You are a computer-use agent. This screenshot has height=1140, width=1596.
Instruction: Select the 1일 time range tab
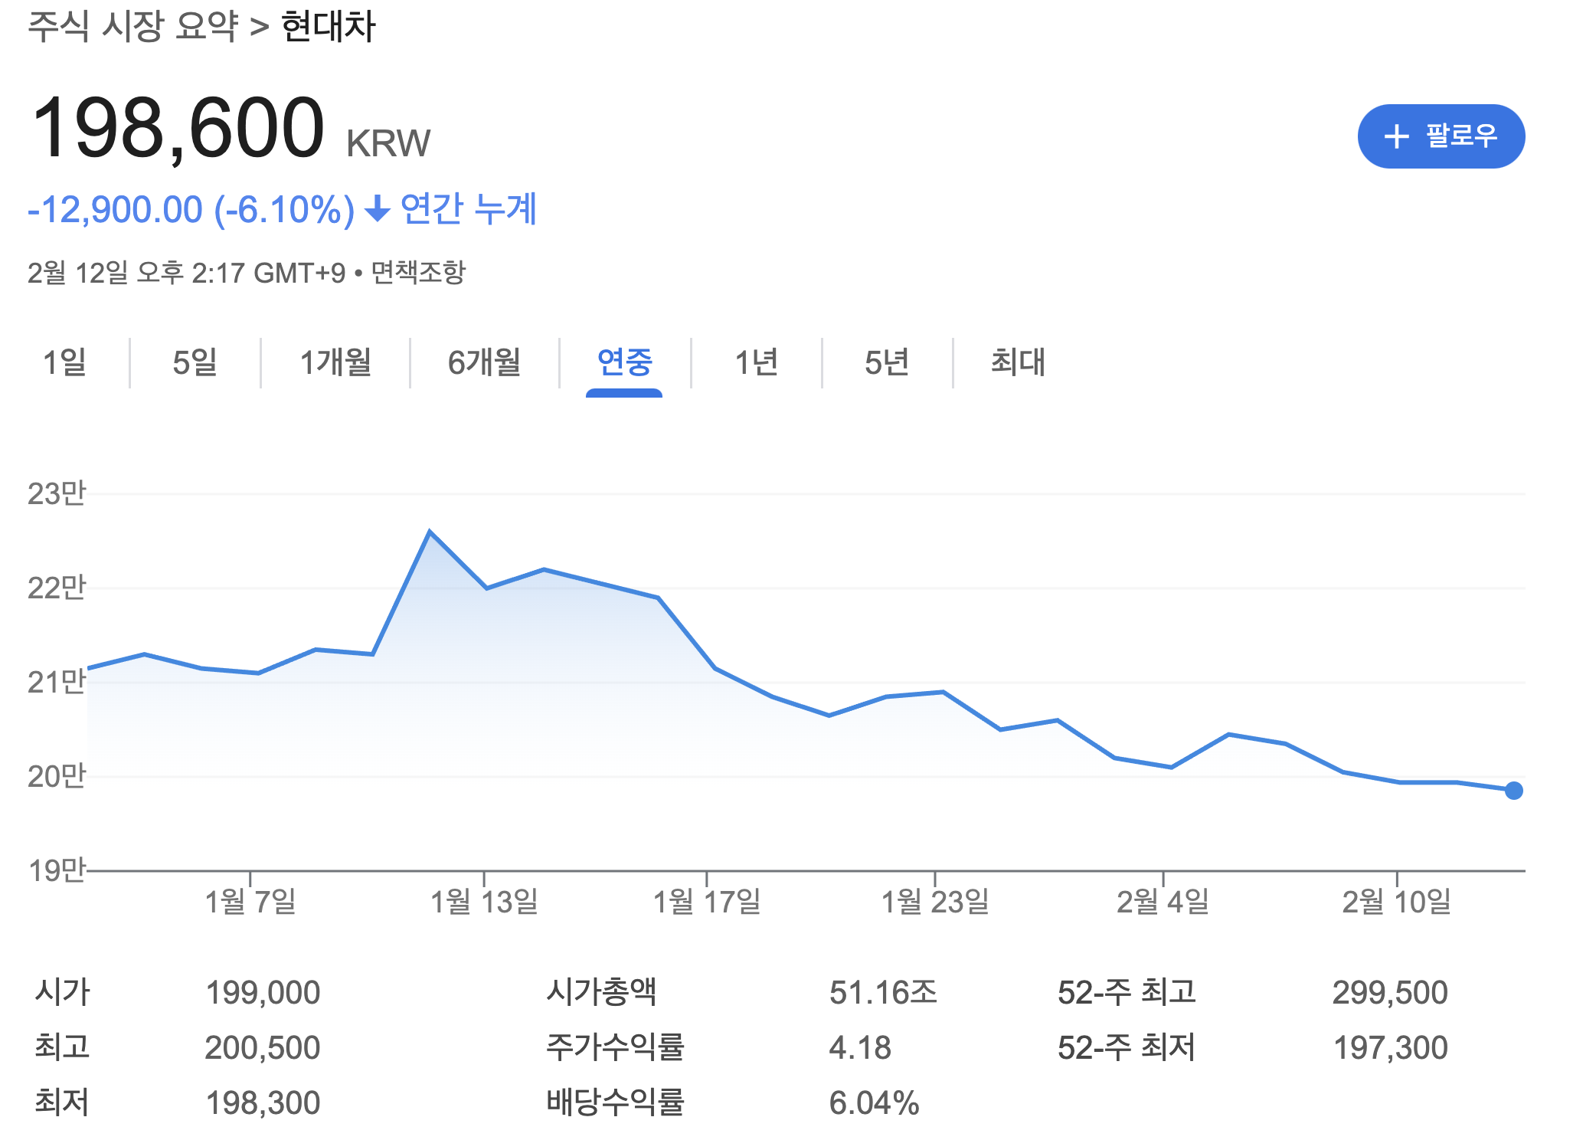coord(65,362)
